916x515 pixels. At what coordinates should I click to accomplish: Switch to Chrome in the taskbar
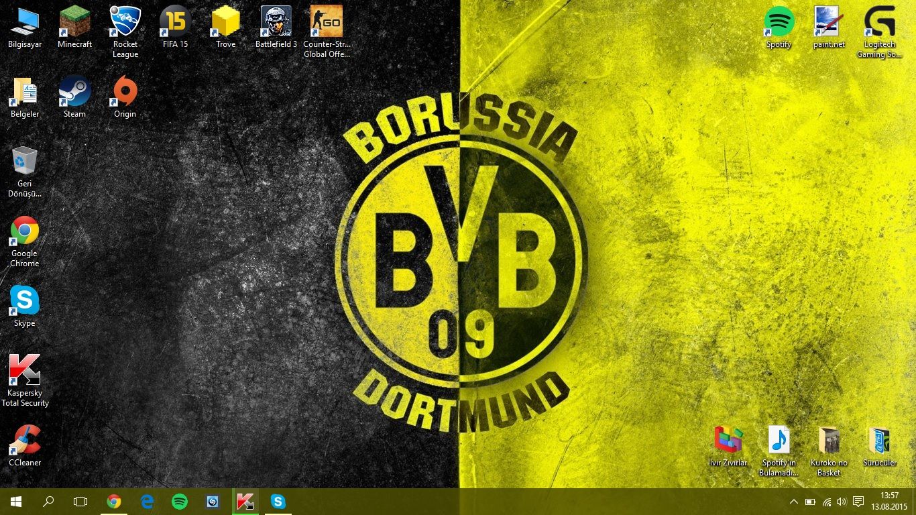114,502
